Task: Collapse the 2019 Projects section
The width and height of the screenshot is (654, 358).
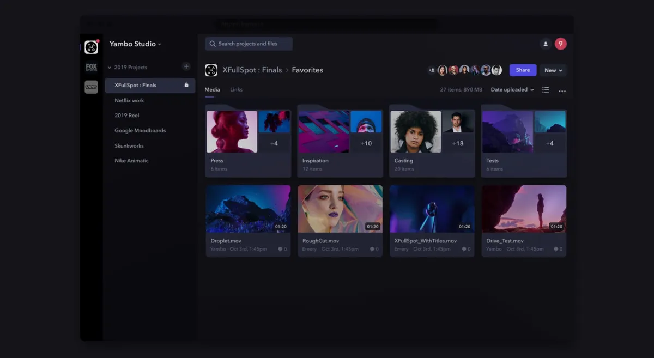Action: (x=110, y=68)
